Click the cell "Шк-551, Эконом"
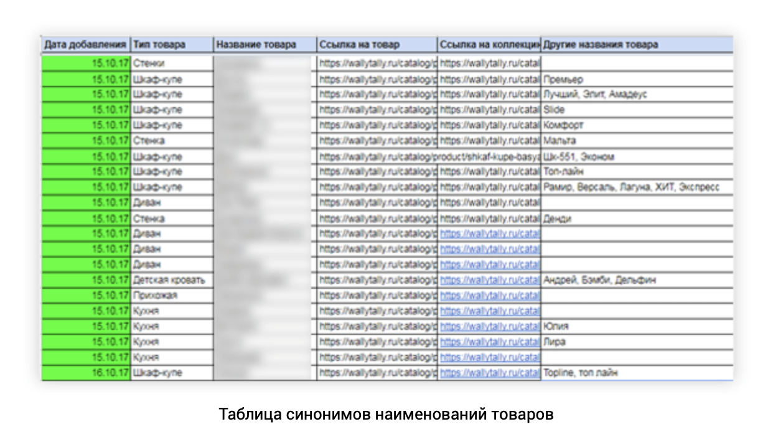Viewport: 768px width, 447px height. click(x=637, y=156)
